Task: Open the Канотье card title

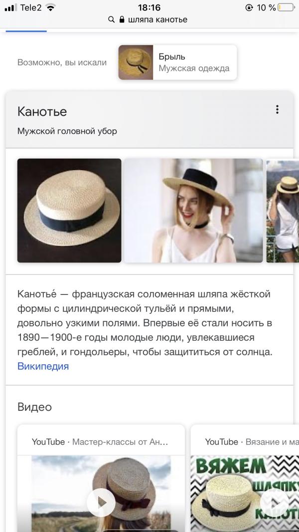Action: coord(42,112)
